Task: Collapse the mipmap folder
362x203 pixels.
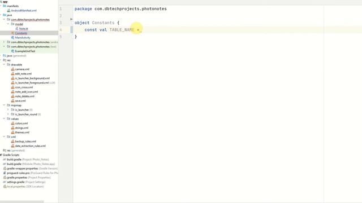Action: (4, 105)
